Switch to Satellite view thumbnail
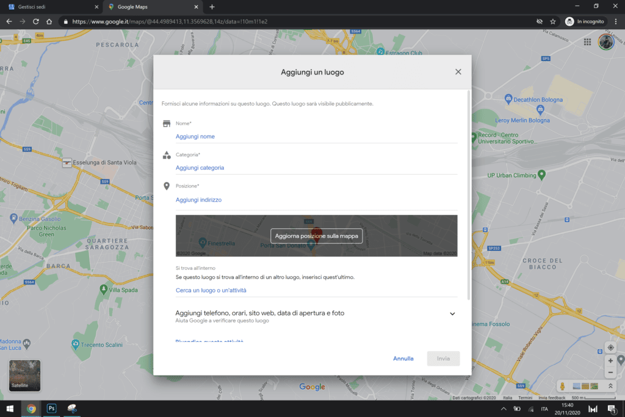 pos(25,375)
